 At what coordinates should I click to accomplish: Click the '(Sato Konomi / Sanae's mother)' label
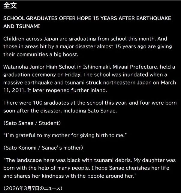[43, 148]
